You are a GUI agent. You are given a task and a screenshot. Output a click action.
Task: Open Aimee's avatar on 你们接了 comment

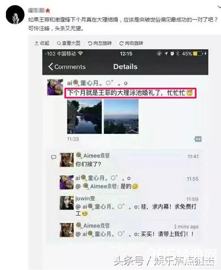67,160
